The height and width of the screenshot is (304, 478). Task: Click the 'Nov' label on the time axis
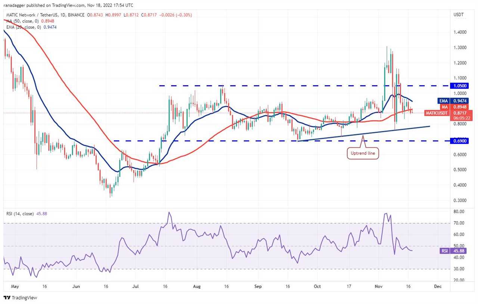[379, 286]
